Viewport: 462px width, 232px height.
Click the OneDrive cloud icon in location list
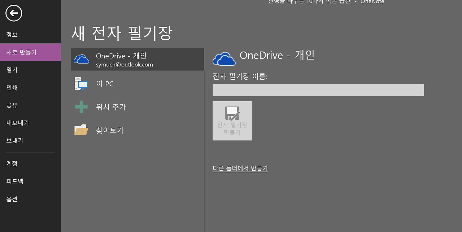click(x=81, y=60)
